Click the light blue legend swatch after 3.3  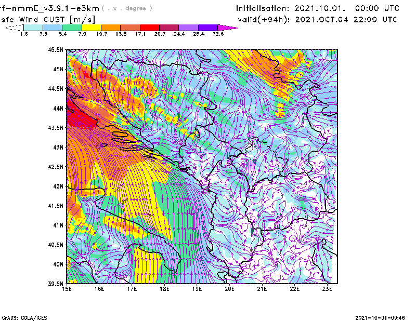[53, 28]
